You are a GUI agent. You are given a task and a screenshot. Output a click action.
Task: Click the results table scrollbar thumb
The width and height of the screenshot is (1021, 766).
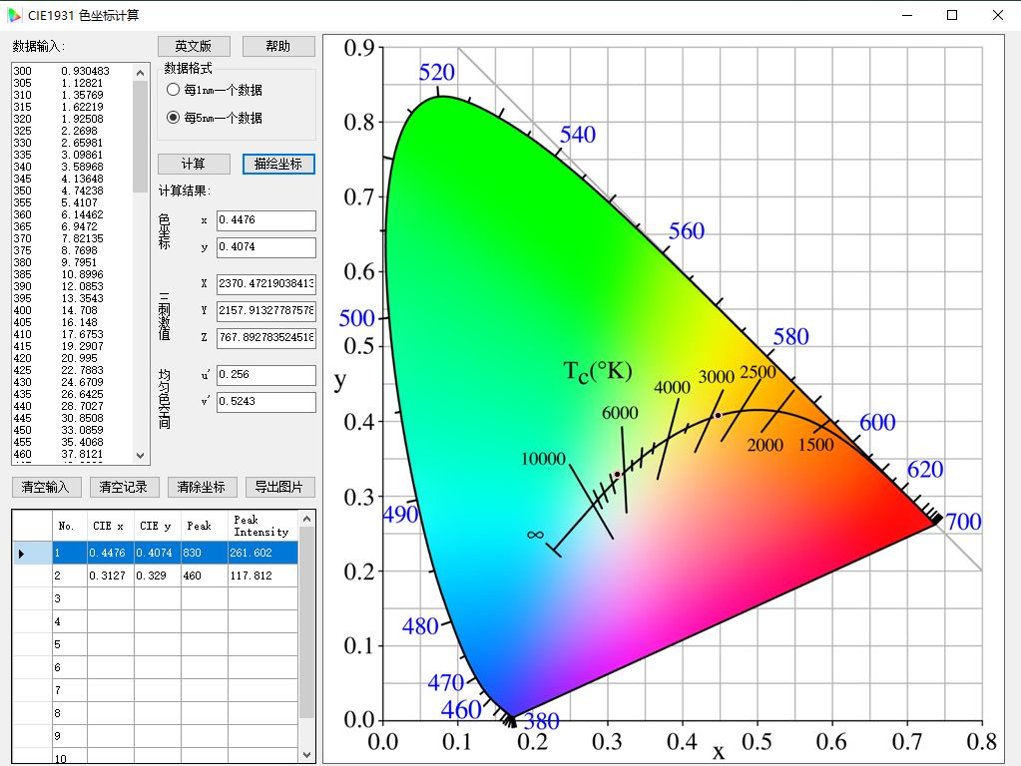point(306,622)
